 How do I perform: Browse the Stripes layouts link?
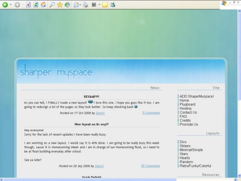(185, 146)
